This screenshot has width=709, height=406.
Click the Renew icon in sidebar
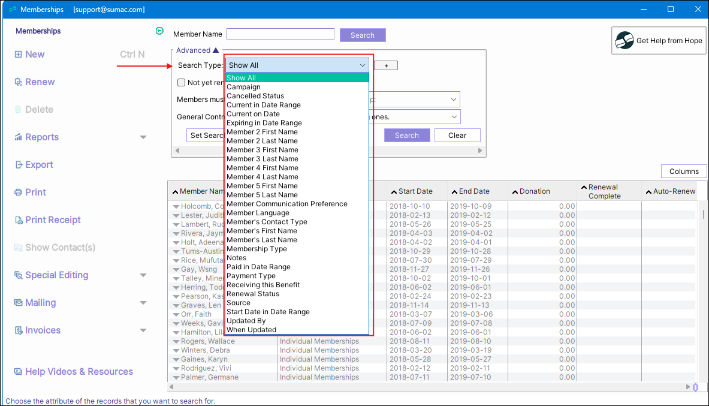18,82
